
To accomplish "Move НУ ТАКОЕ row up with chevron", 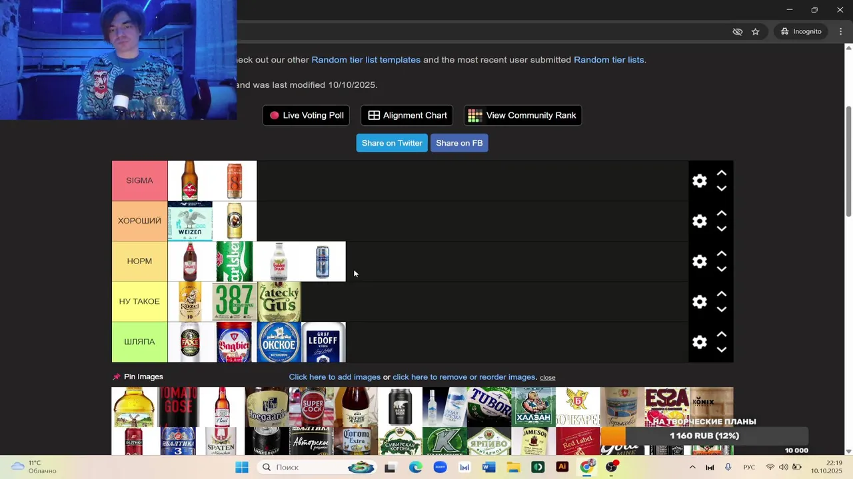I will [x=721, y=294].
